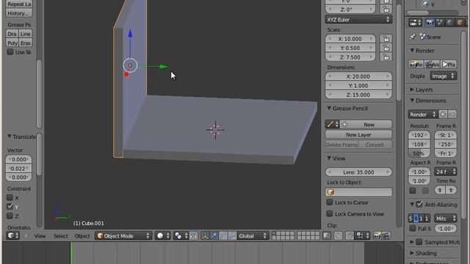Open the Object Mode dropdown
This screenshot has height=264, width=470.
coord(123,236)
